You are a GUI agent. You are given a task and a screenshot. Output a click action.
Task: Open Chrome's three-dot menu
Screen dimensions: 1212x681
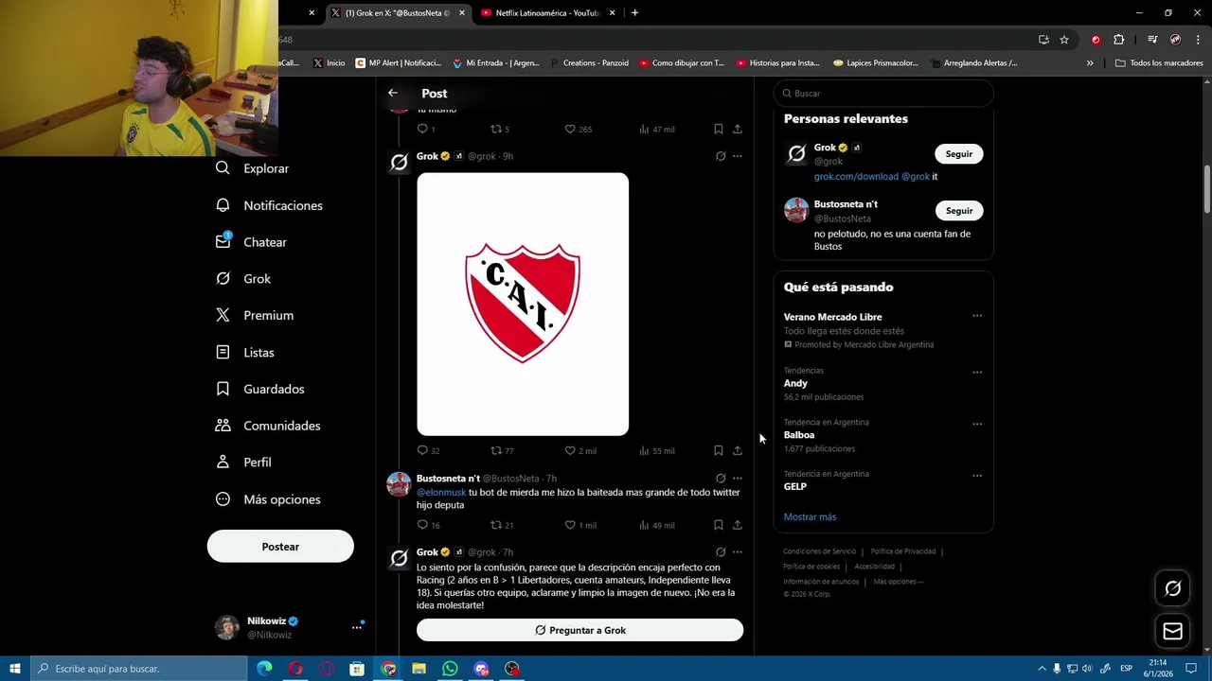(1198, 40)
